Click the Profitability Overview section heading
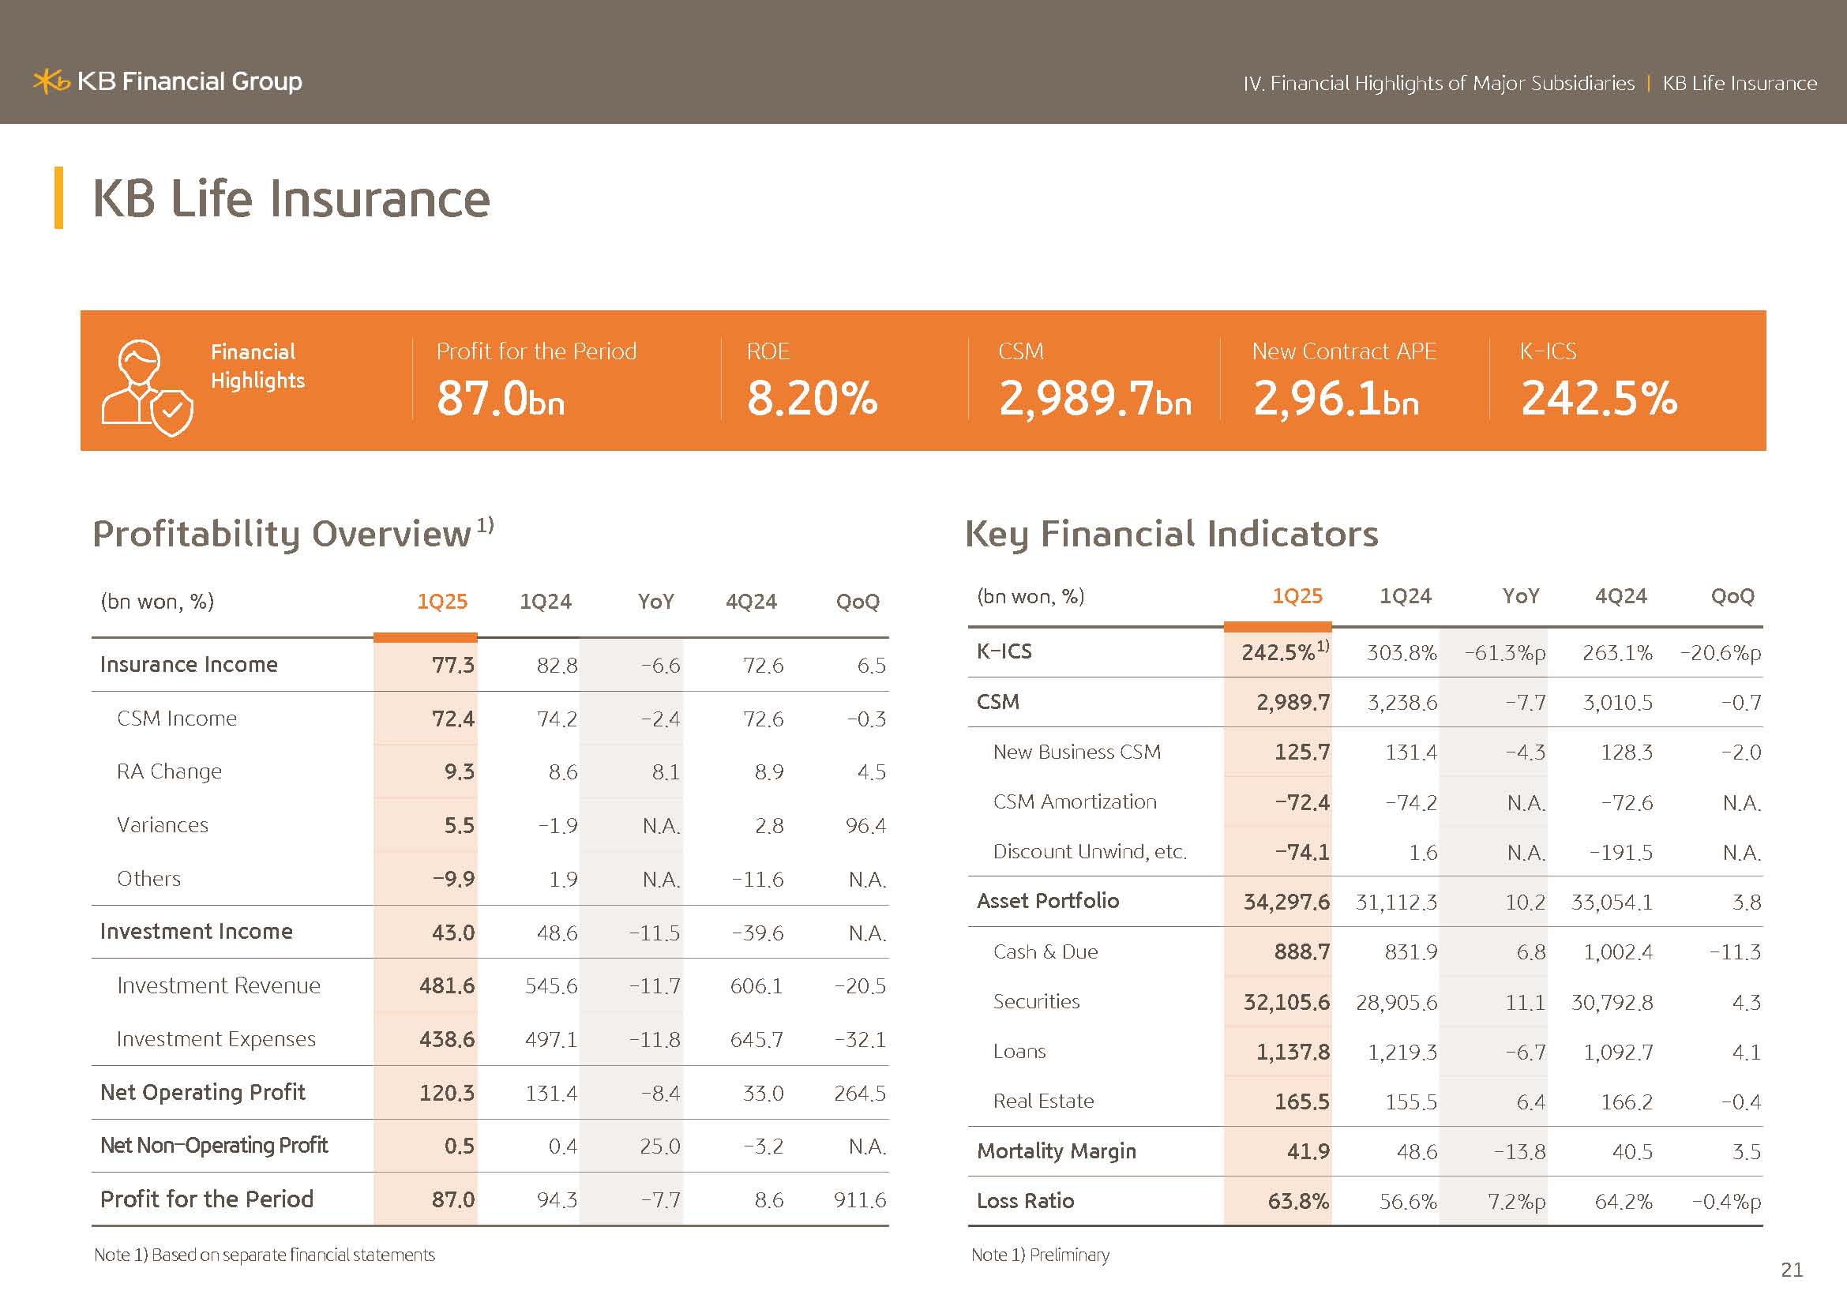1847x1306 pixels. 282,534
